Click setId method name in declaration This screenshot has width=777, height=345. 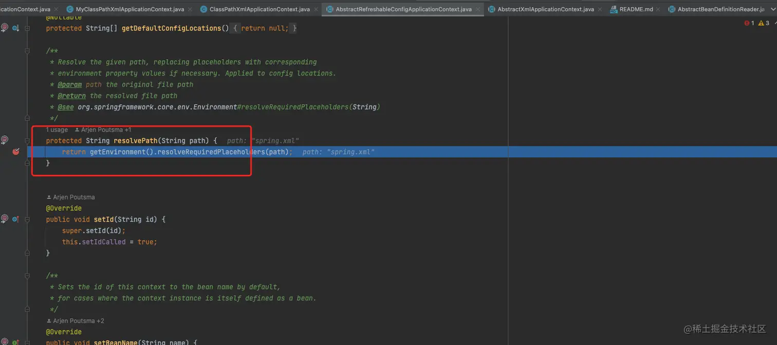click(x=104, y=219)
